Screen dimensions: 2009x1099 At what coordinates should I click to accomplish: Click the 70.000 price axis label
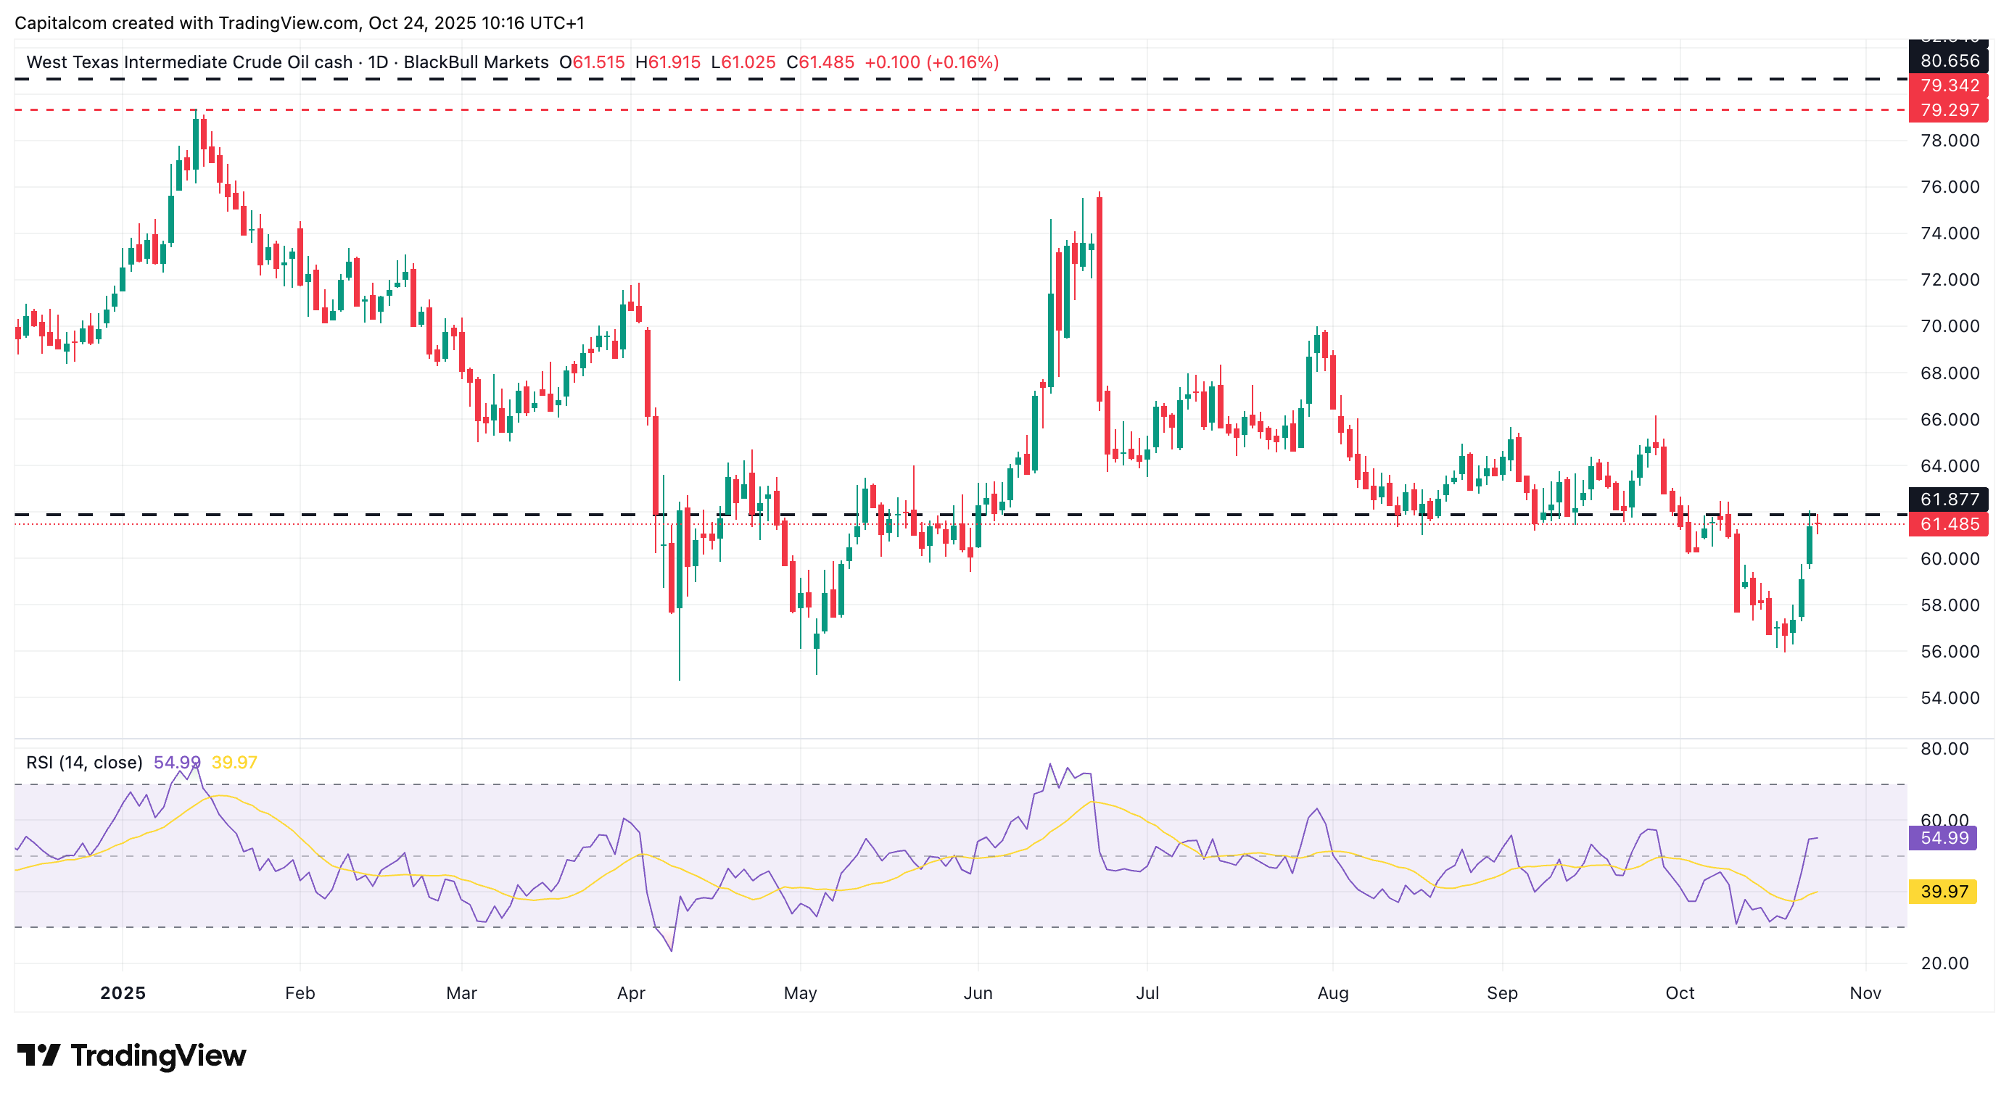coord(1949,325)
